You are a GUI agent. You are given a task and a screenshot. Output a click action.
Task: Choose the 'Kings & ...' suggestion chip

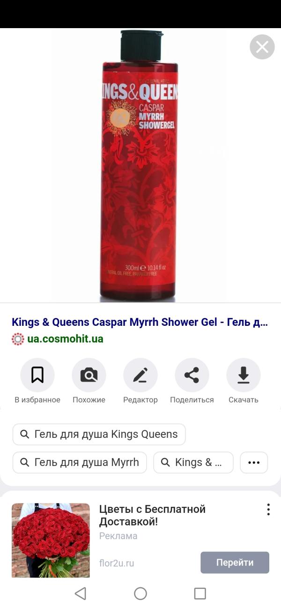point(193,463)
